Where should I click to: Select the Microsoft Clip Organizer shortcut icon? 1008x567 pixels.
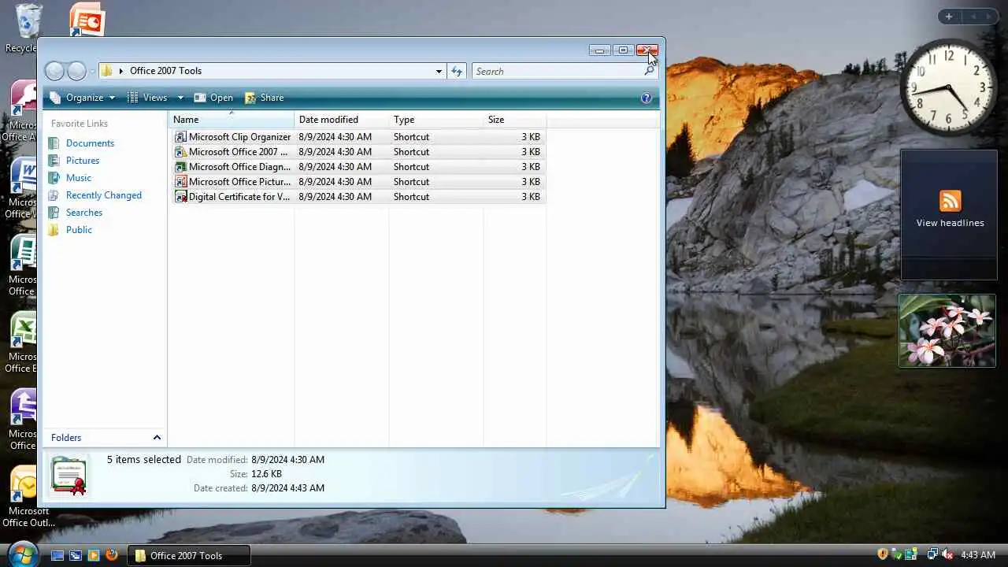click(x=180, y=137)
